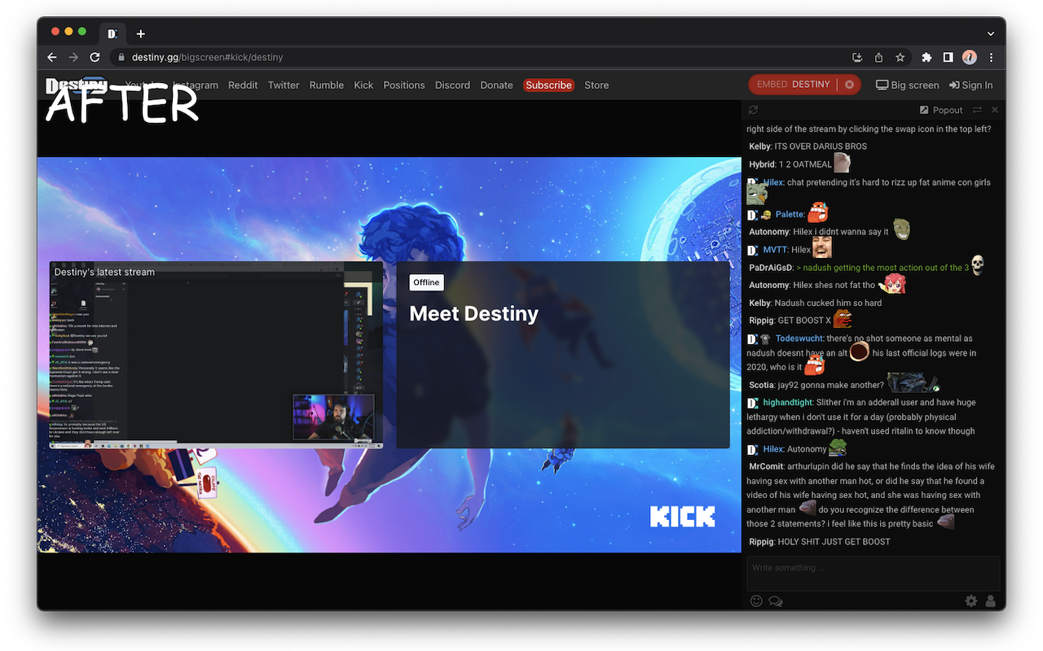Click username MVTT in chat

[775, 250]
